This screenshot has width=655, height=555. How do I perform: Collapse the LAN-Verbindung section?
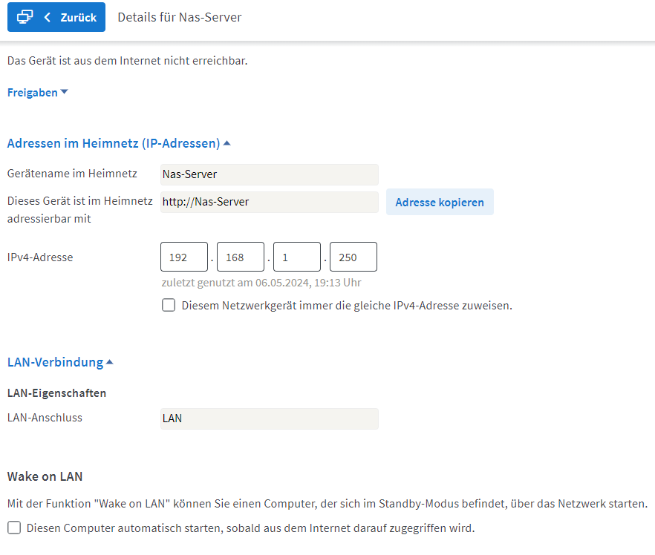pyautogui.click(x=55, y=362)
